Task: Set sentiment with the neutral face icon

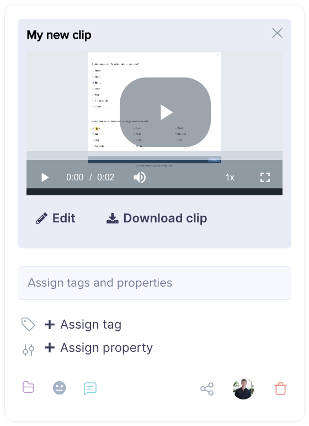Action: pyautogui.click(x=60, y=388)
